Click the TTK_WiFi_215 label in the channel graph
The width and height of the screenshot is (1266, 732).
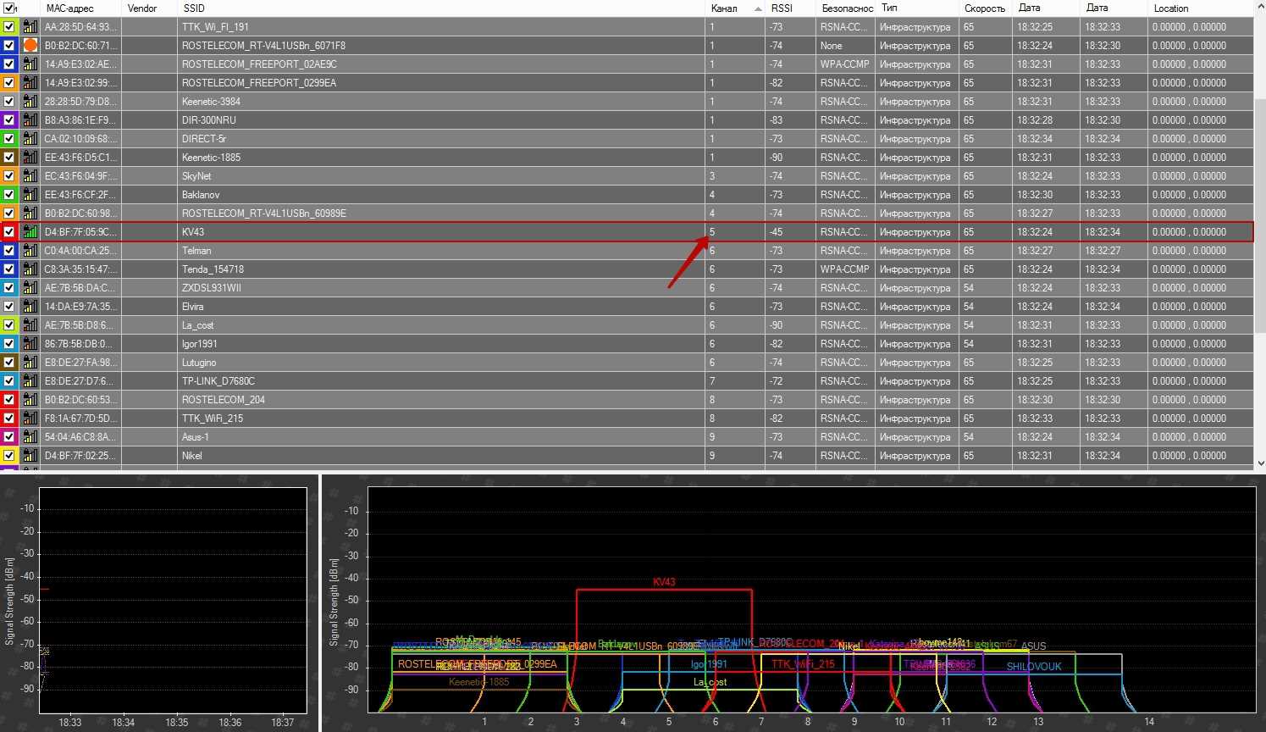803,664
